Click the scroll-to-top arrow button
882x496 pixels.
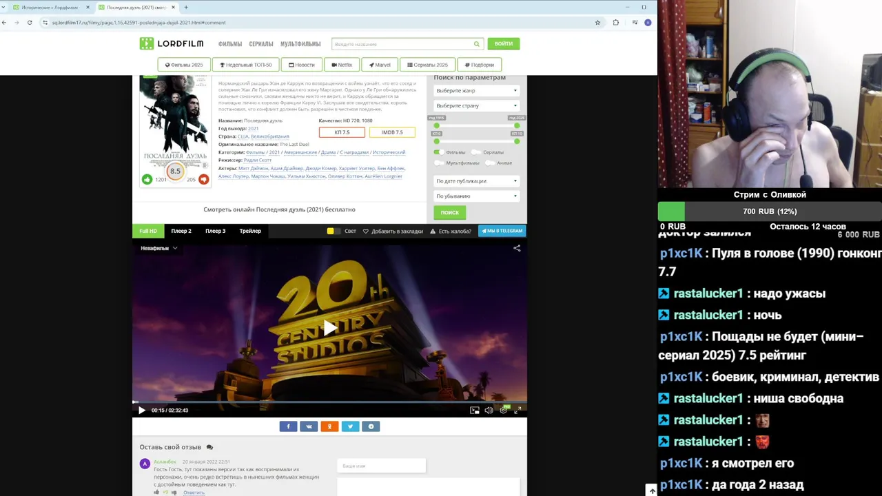(652, 490)
